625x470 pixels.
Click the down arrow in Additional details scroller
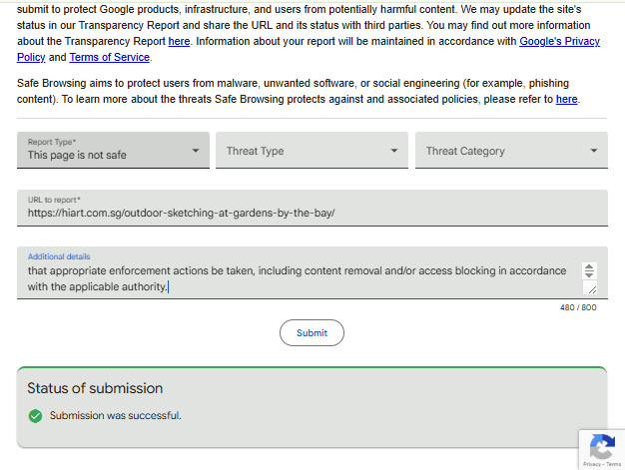point(589,274)
